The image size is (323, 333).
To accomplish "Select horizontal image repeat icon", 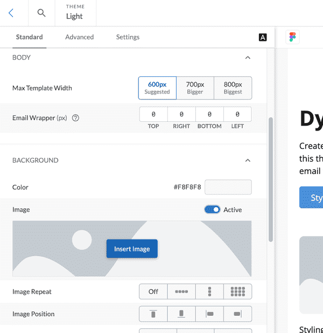I will [181, 292].
